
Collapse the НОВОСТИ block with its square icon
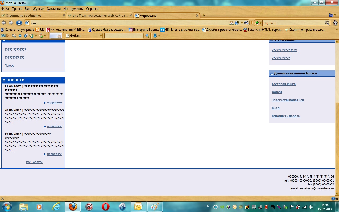click(x=4, y=80)
